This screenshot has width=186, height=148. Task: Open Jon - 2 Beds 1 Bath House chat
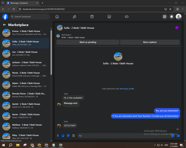(25, 54)
